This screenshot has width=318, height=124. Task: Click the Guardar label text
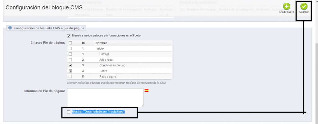tap(303, 12)
